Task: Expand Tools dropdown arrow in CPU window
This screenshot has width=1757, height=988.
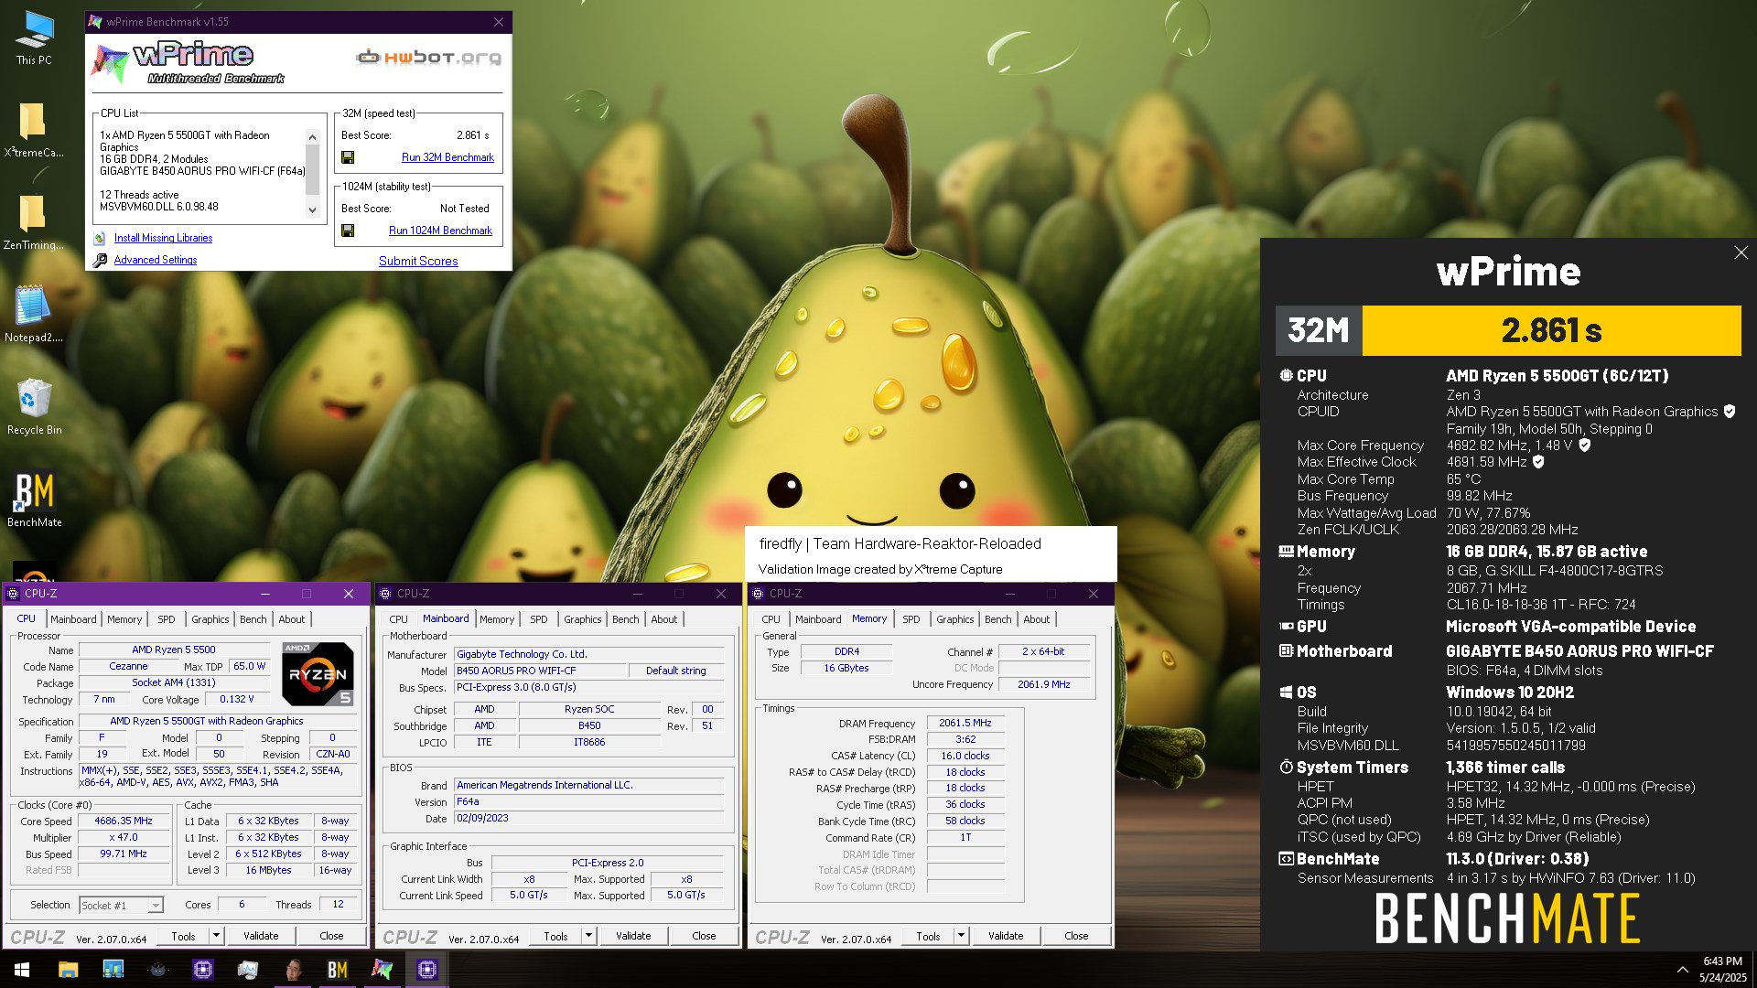Action: (x=216, y=936)
